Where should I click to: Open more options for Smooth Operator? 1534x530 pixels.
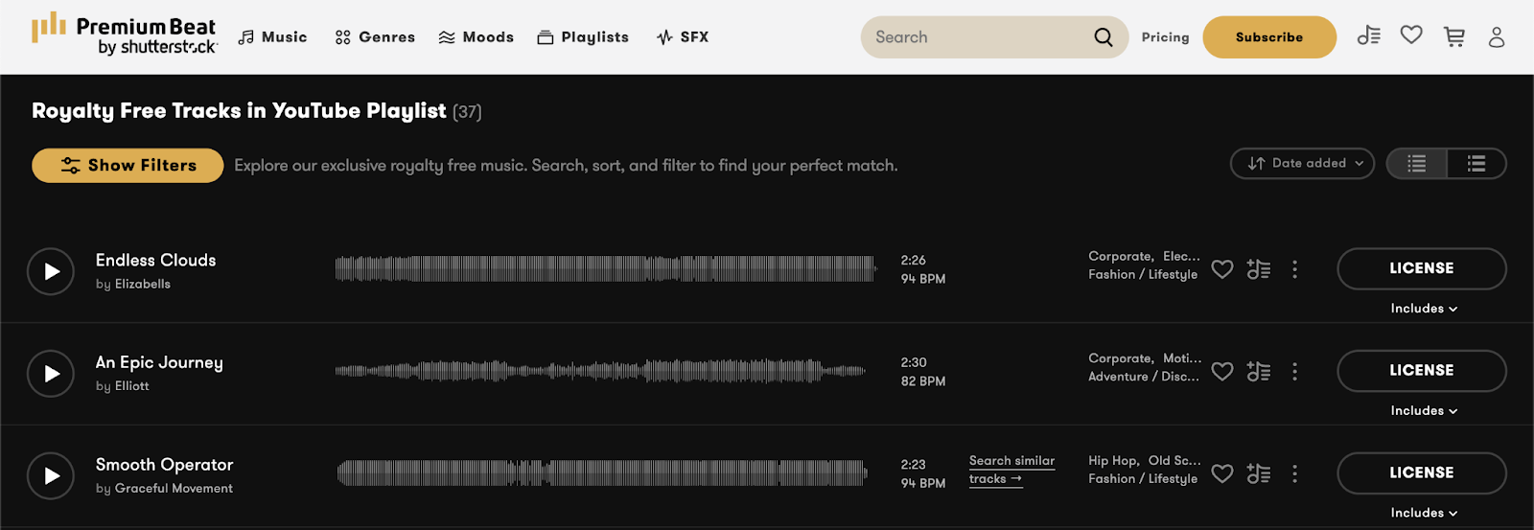[x=1295, y=473]
